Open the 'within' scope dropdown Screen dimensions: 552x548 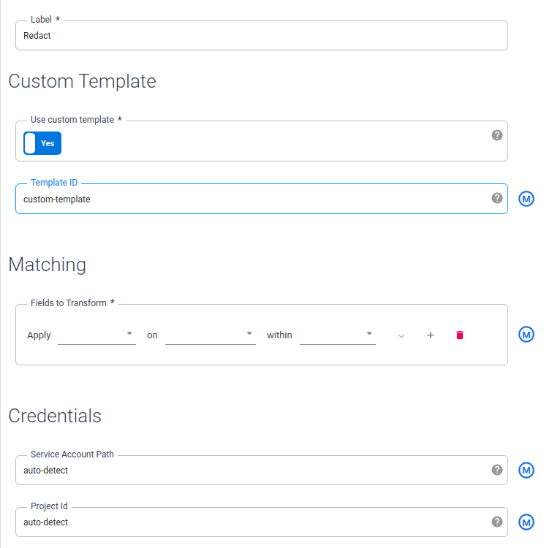click(337, 335)
